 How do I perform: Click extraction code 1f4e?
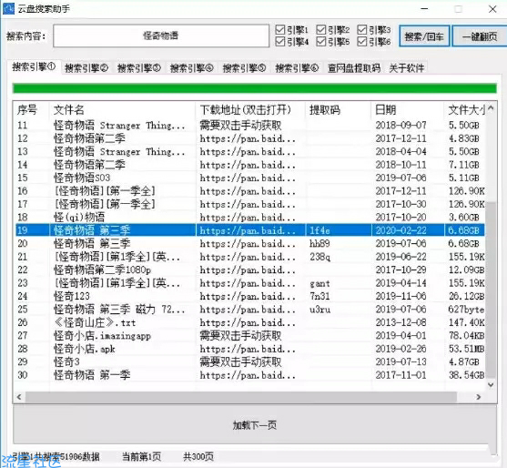tap(319, 230)
